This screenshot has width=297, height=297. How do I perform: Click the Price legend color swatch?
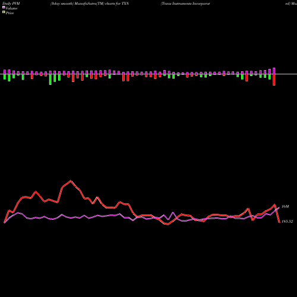[x=4, y=12]
